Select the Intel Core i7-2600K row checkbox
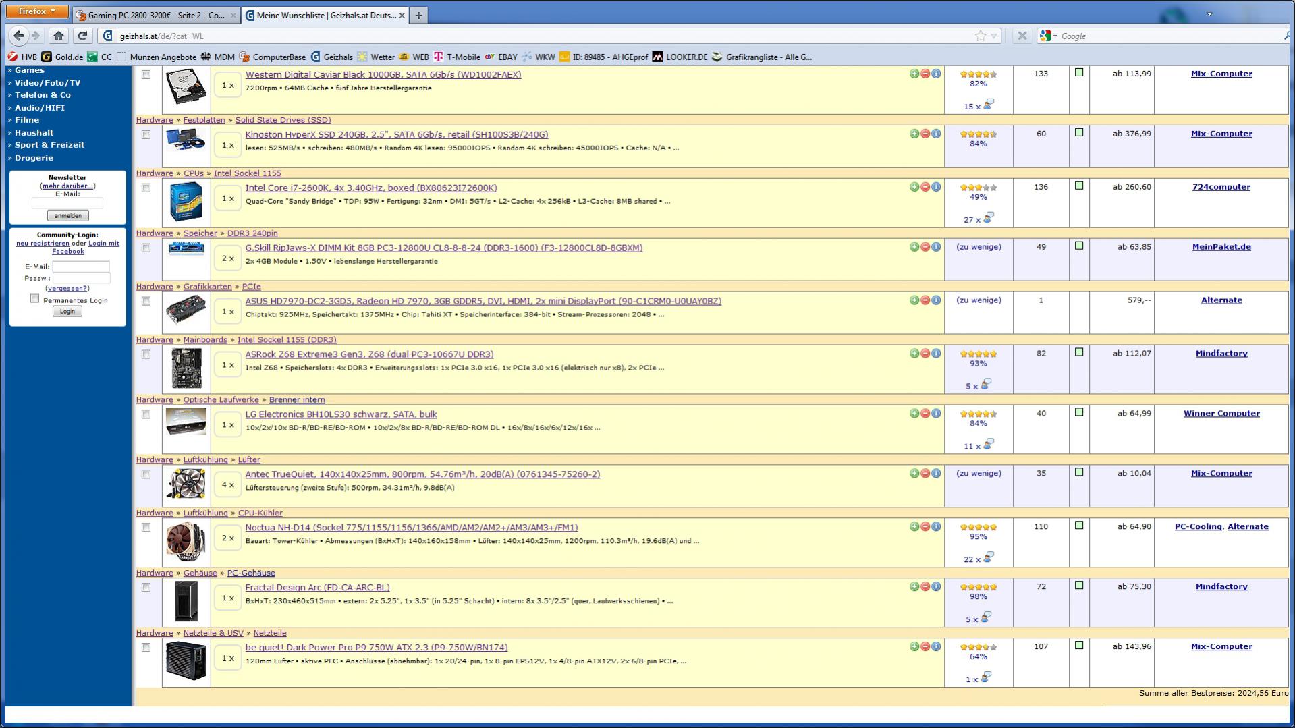 point(146,188)
